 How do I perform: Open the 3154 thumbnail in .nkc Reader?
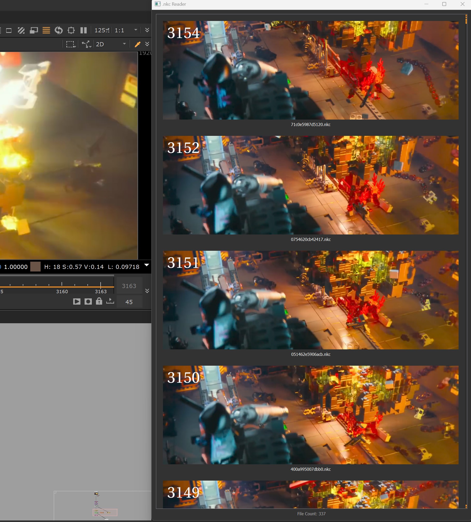[311, 70]
